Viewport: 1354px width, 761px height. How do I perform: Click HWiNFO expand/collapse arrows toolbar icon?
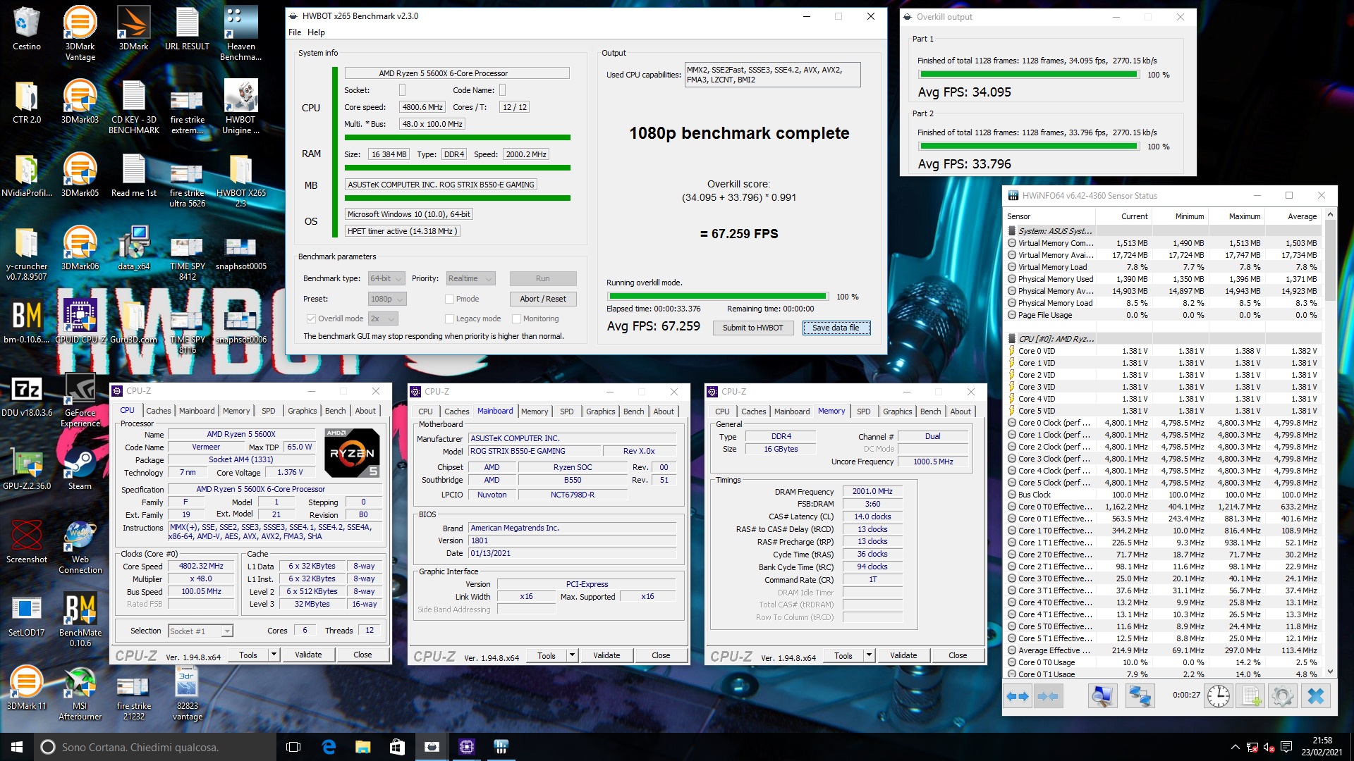pos(1017,696)
